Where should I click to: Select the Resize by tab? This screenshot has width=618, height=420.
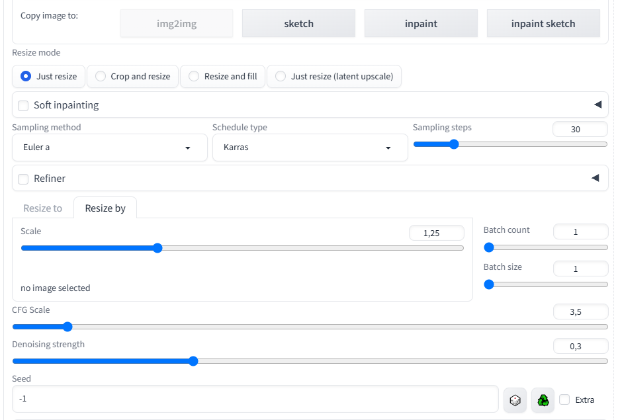(105, 208)
